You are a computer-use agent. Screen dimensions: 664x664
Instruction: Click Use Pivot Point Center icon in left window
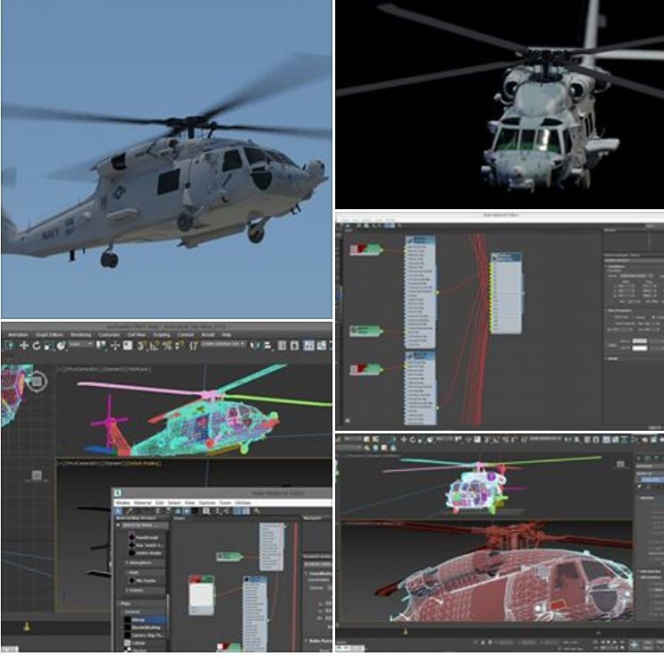coord(101,346)
